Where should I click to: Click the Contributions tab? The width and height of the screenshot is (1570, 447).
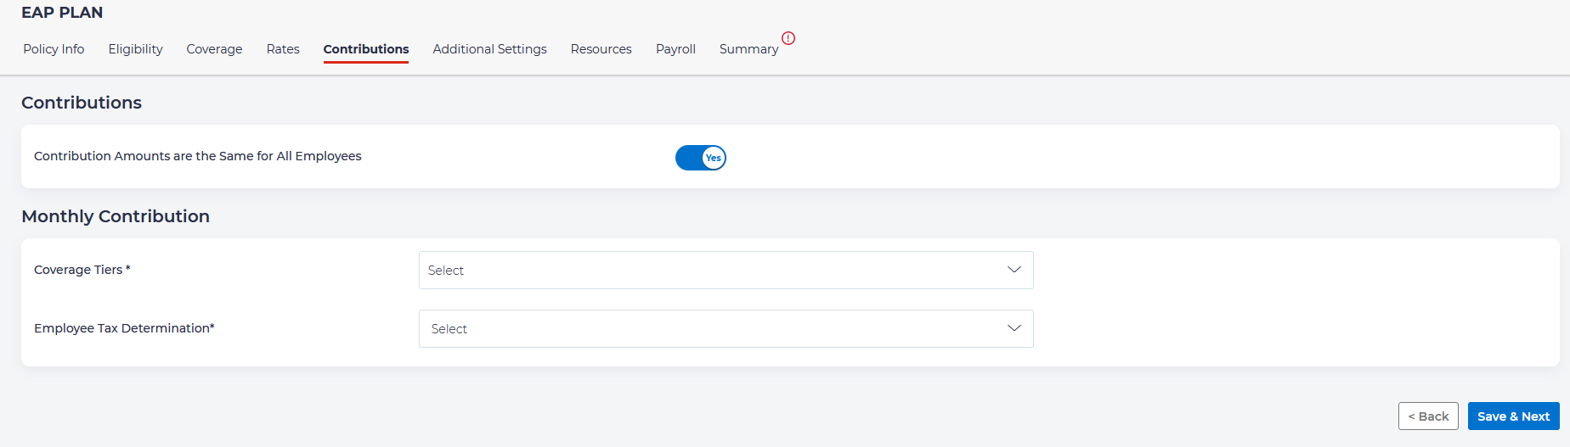pos(366,49)
